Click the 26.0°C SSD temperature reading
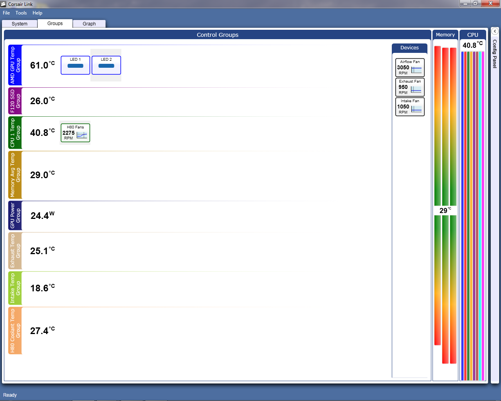The image size is (501, 401). (42, 101)
